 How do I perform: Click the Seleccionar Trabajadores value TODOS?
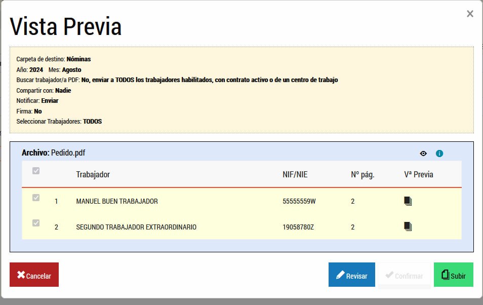[x=93, y=122]
